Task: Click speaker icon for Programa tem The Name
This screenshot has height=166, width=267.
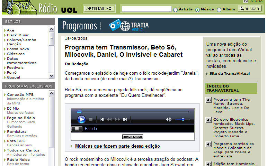Action: tap(208, 100)
